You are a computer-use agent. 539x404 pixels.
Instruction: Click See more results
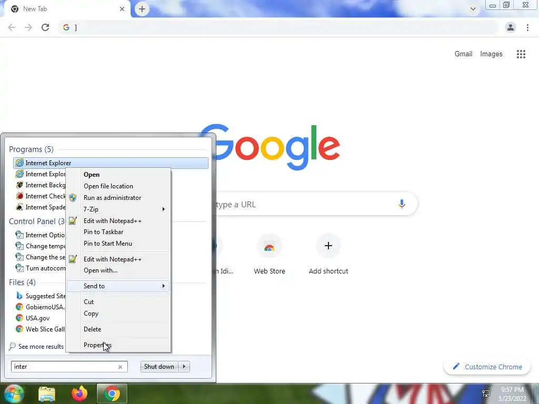point(36,346)
